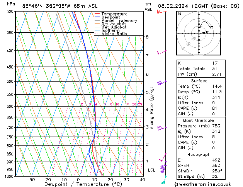This screenshot has height=187, width=243.
Task: Click the Most Unstable Lifted Index value 8
Action: (214, 137)
